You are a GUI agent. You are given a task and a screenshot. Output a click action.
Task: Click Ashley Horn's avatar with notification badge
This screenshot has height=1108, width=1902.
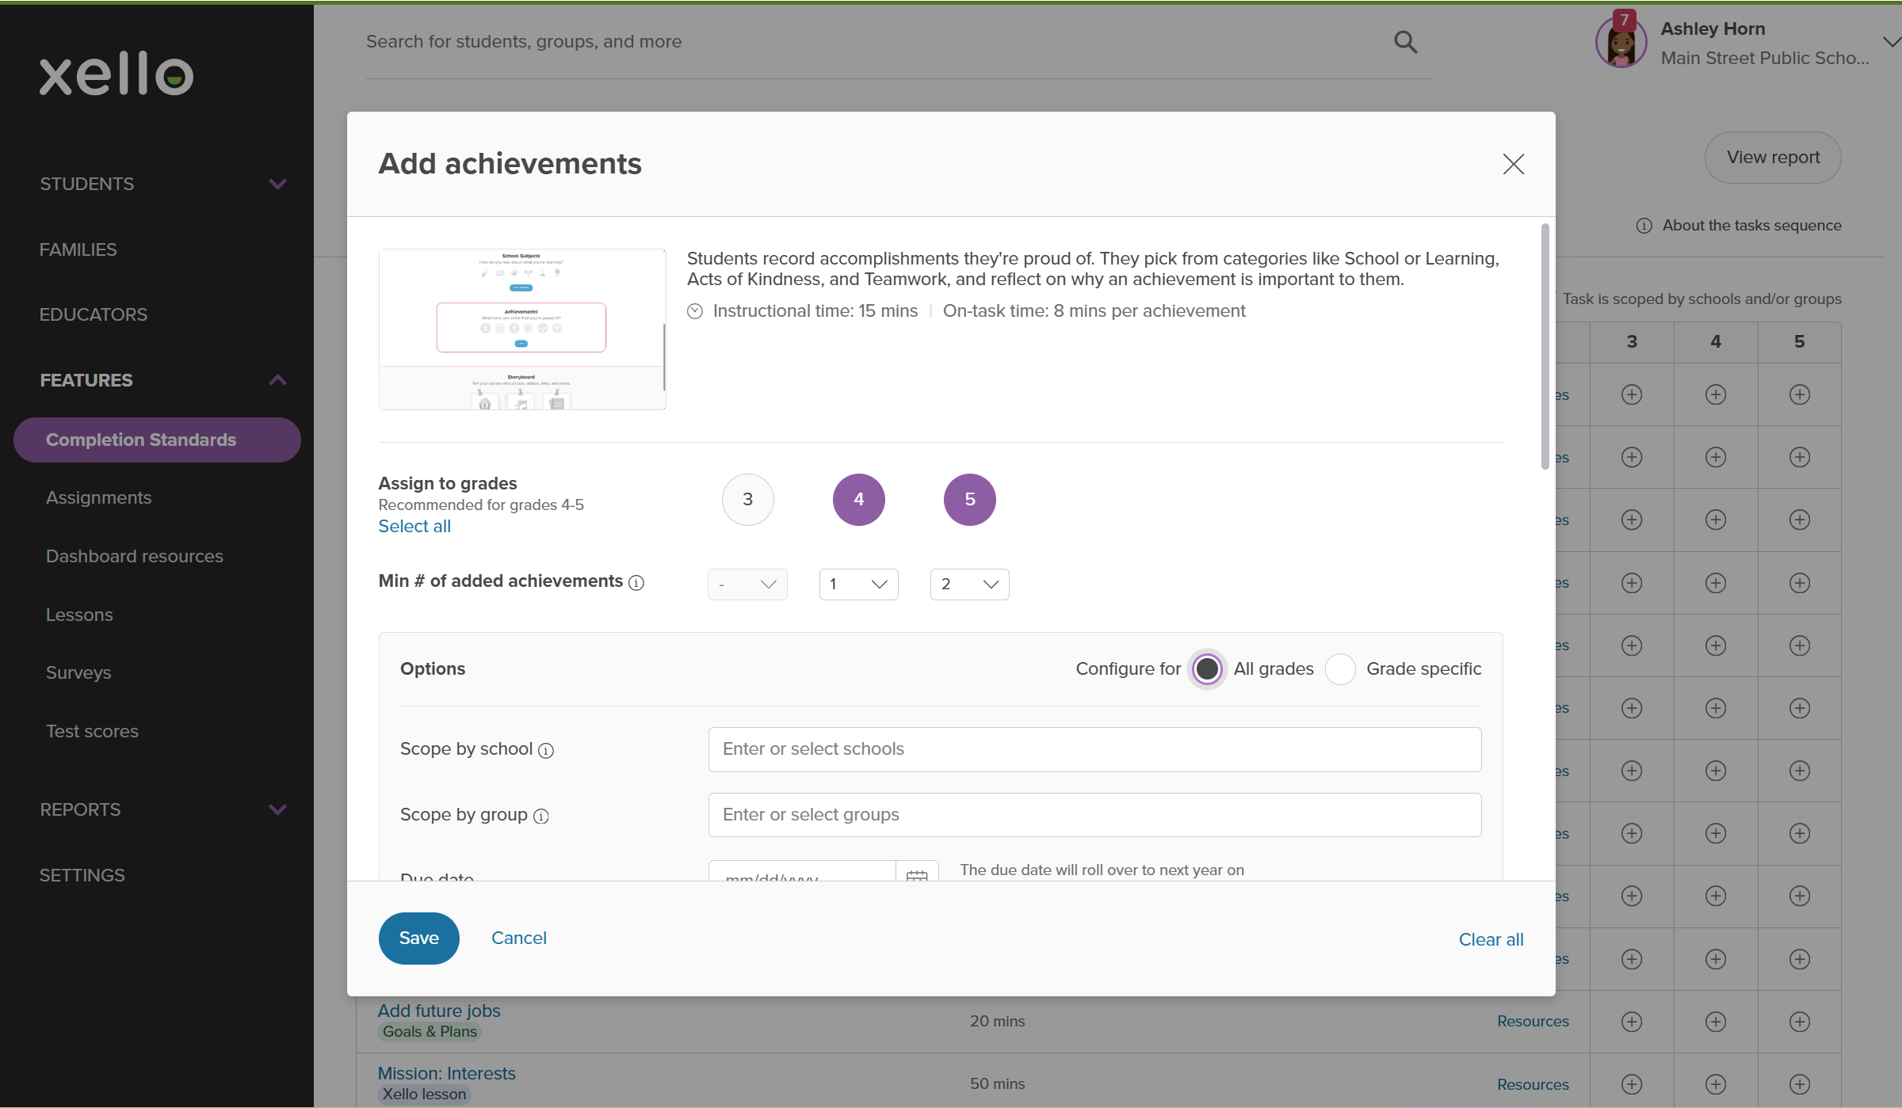tap(1620, 41)
